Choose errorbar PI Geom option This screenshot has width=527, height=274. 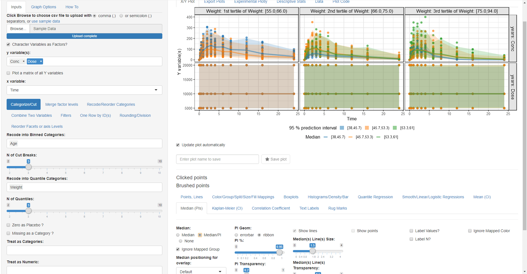pyautogui.click(x=236, y=235)
